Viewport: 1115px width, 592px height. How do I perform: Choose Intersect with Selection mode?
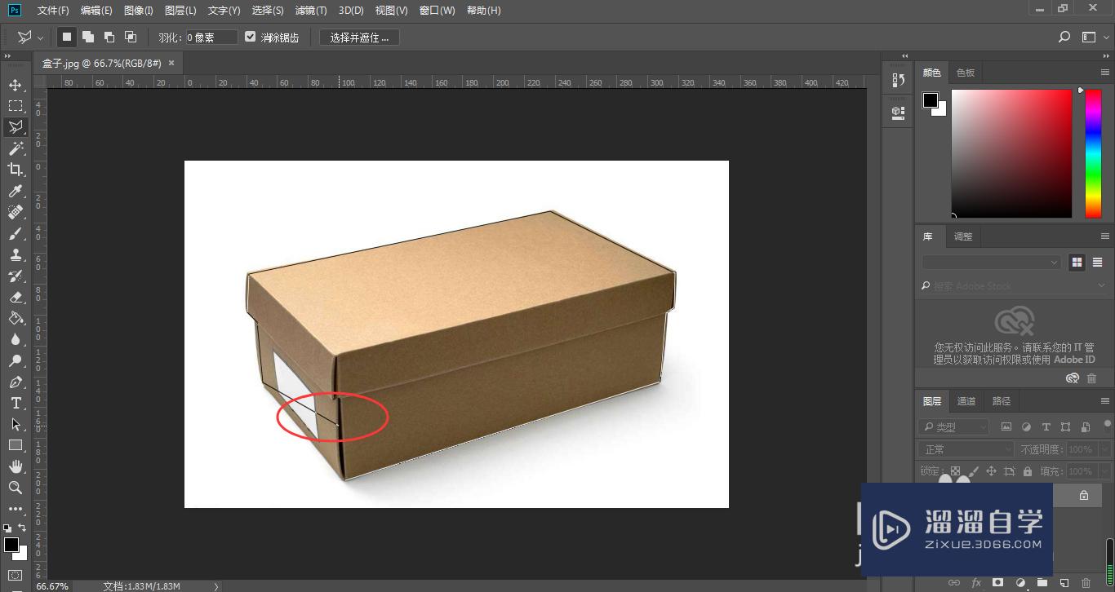[x=131, y=37]
